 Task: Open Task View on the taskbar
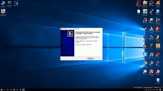click(x=8, y=90)
